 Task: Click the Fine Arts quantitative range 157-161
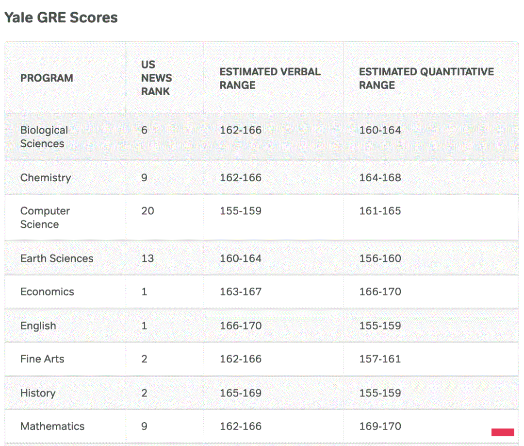click(380, 359)
